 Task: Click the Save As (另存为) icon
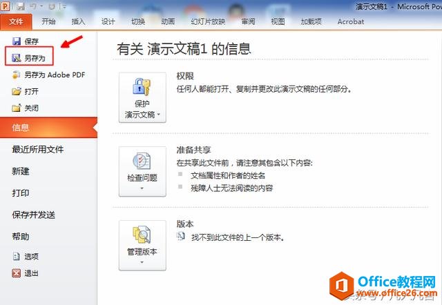tap(17, 58)
